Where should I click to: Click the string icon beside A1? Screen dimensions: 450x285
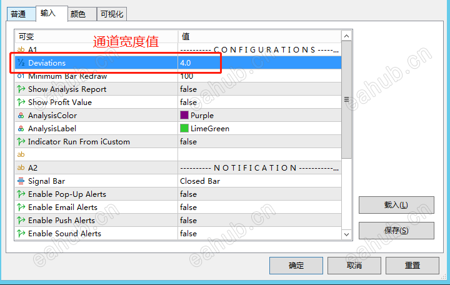21,49
